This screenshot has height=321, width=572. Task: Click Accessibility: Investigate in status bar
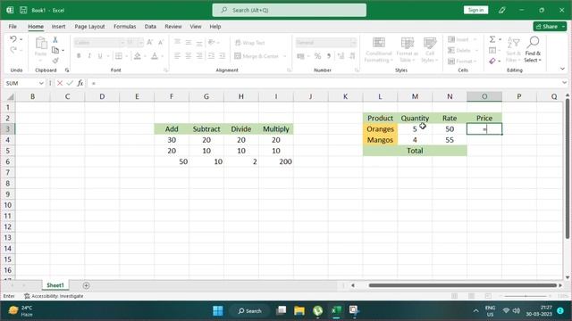coord(54,296)
